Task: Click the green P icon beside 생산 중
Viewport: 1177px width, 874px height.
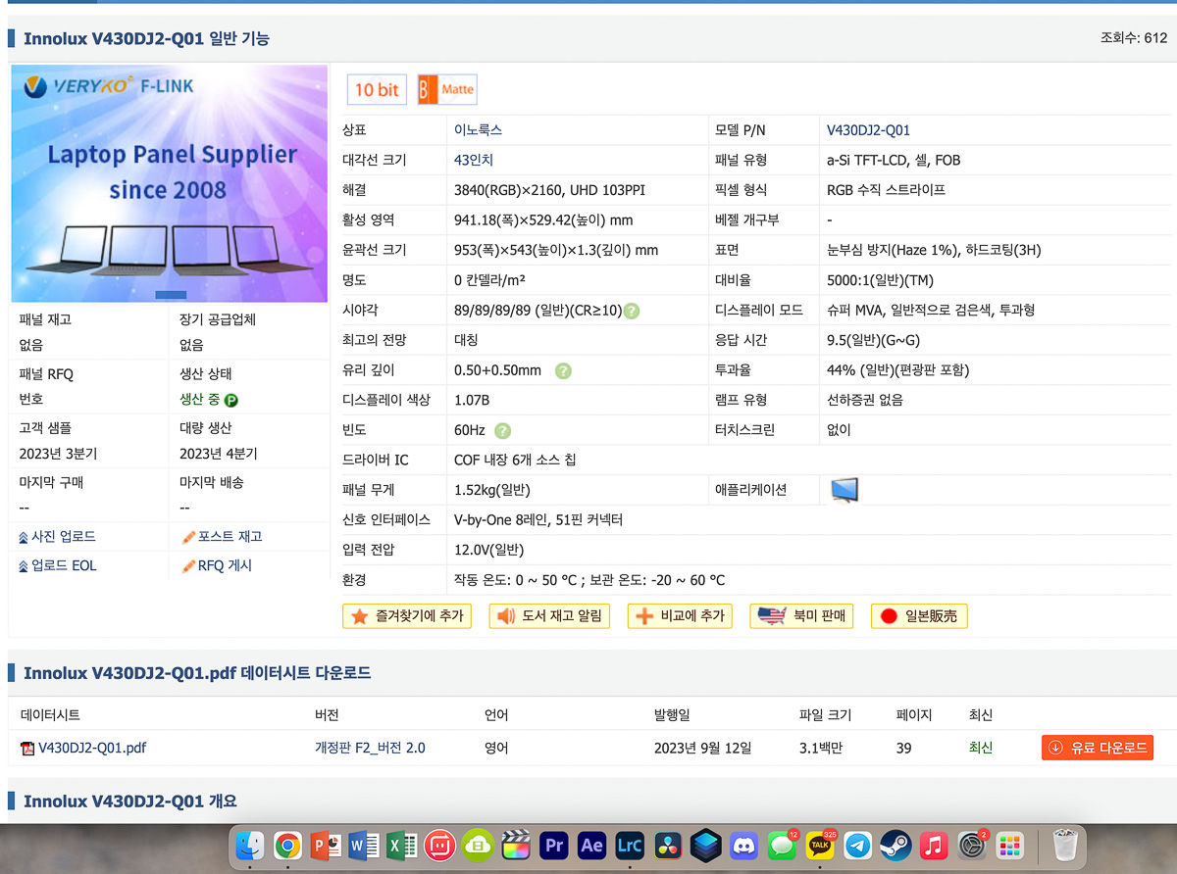Action: coord(231,400)
